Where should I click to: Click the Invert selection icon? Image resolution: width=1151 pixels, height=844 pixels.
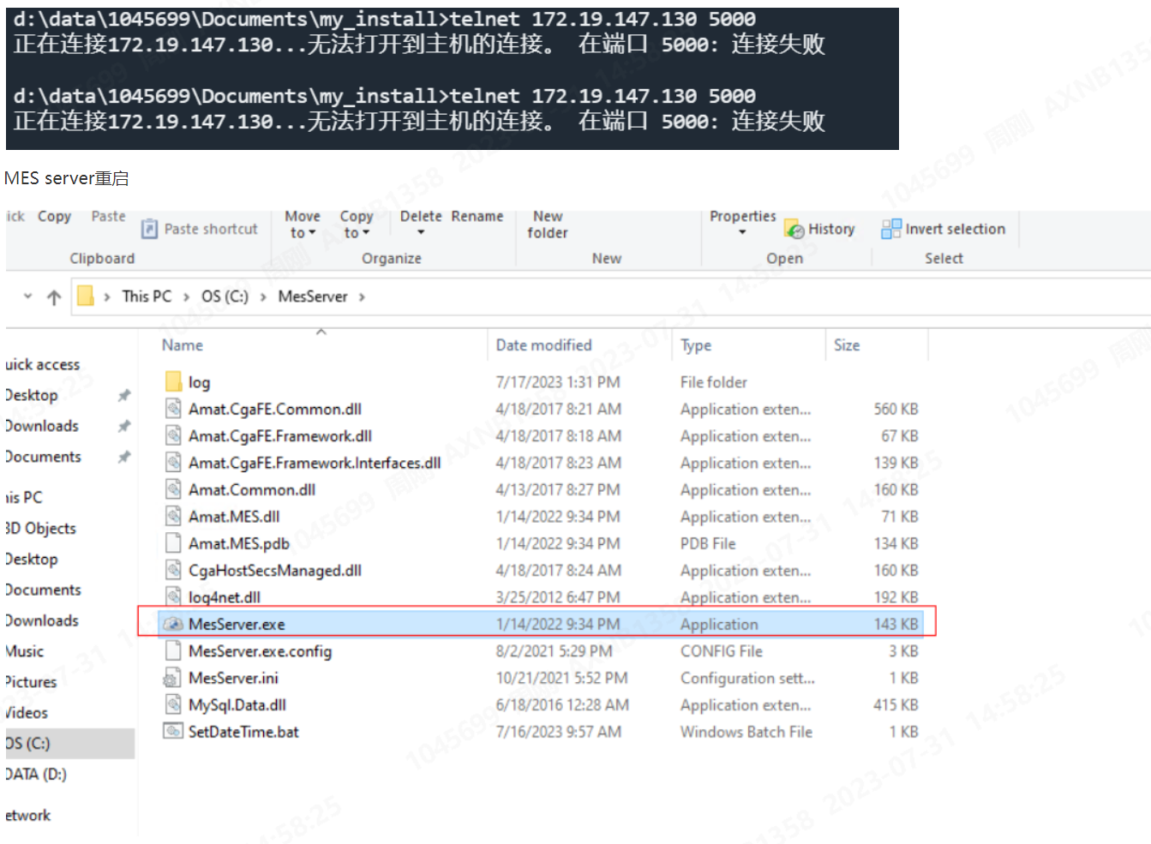point(891,229)
